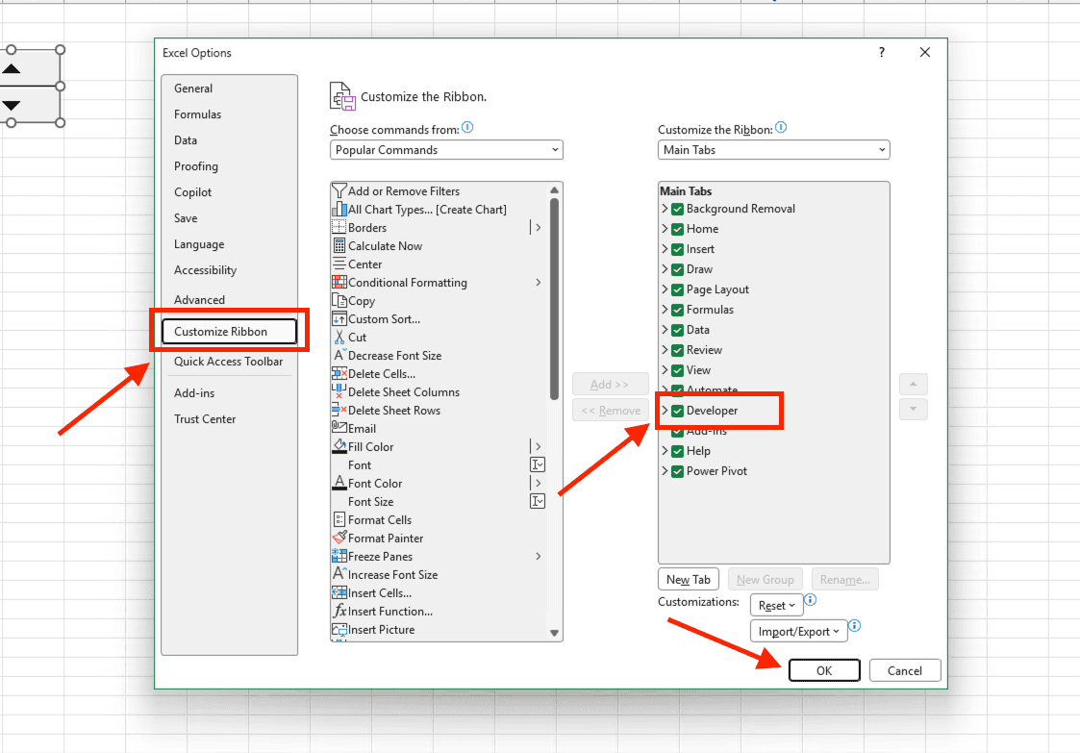Open the Choose commands from dropdown
1080x753 pixels.
(x=446, y=150)
